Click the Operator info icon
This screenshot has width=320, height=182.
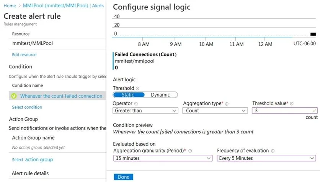[x=136, y=104]
